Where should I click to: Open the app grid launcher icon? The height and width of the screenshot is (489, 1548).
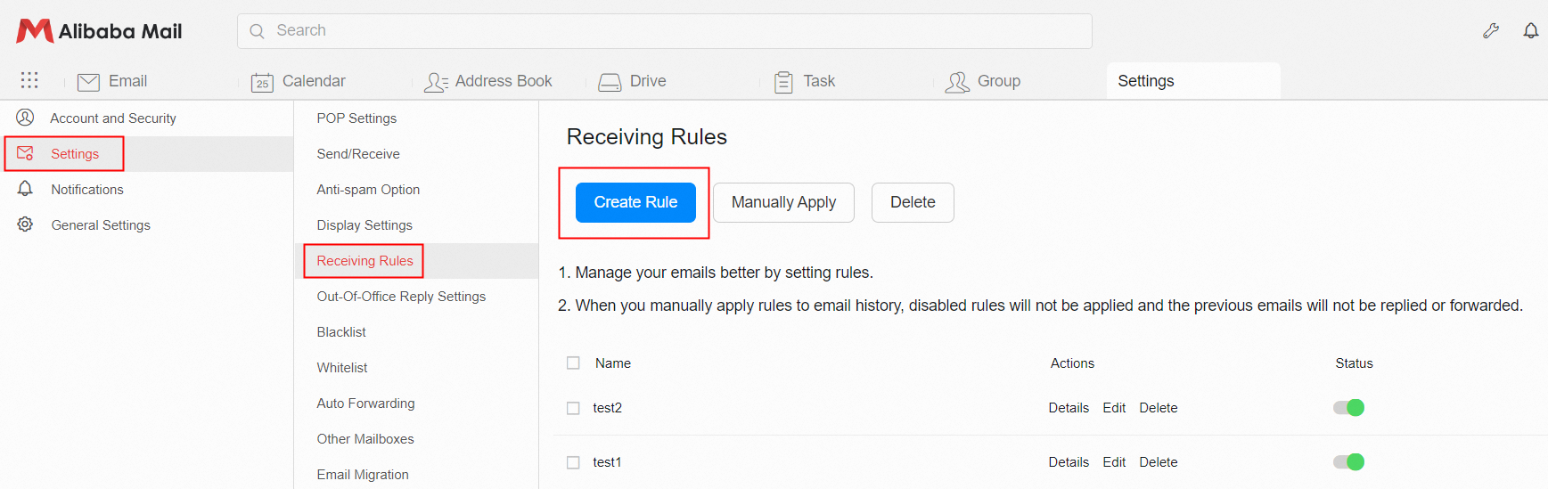[x=29, y=81]
